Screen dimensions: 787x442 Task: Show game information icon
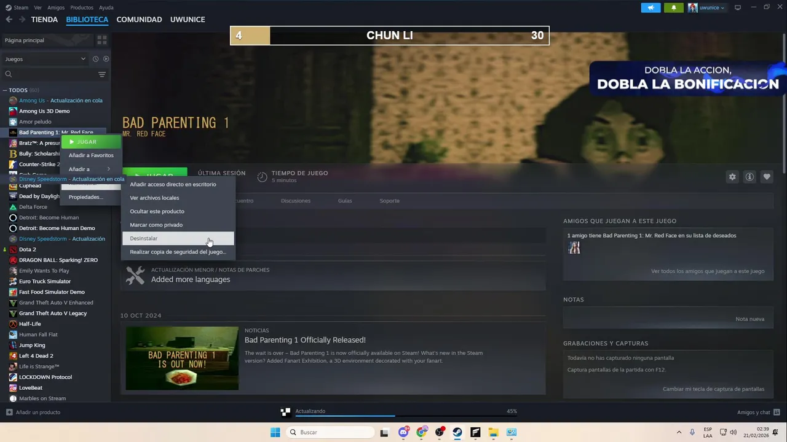749,177
